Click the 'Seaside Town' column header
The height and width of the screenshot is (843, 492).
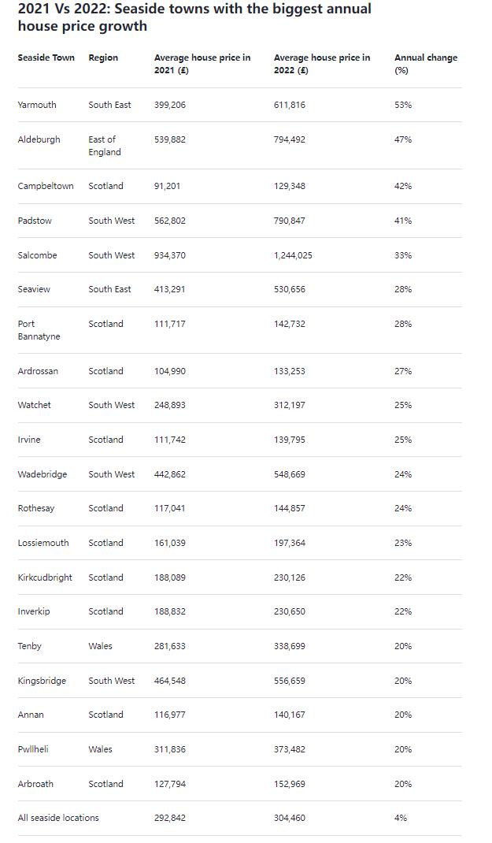click(x=46, y=58)
